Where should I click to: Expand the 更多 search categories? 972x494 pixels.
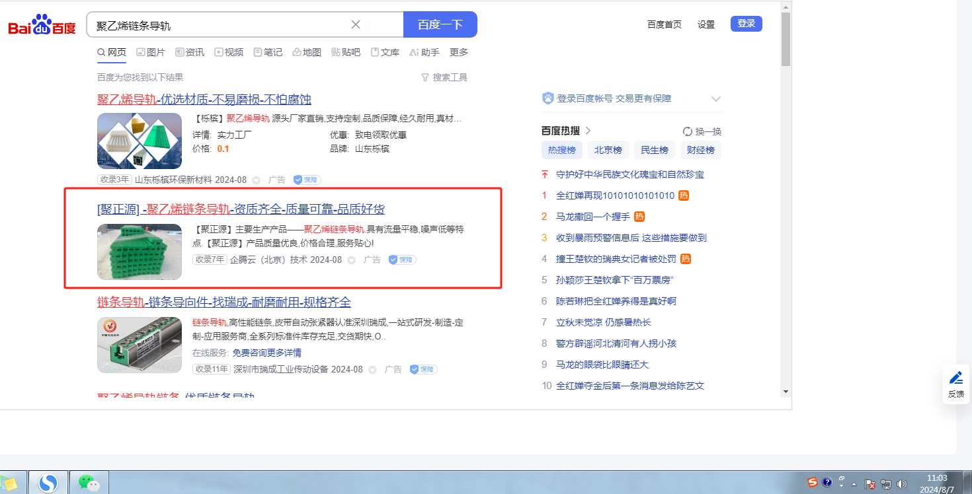[458, 52]
